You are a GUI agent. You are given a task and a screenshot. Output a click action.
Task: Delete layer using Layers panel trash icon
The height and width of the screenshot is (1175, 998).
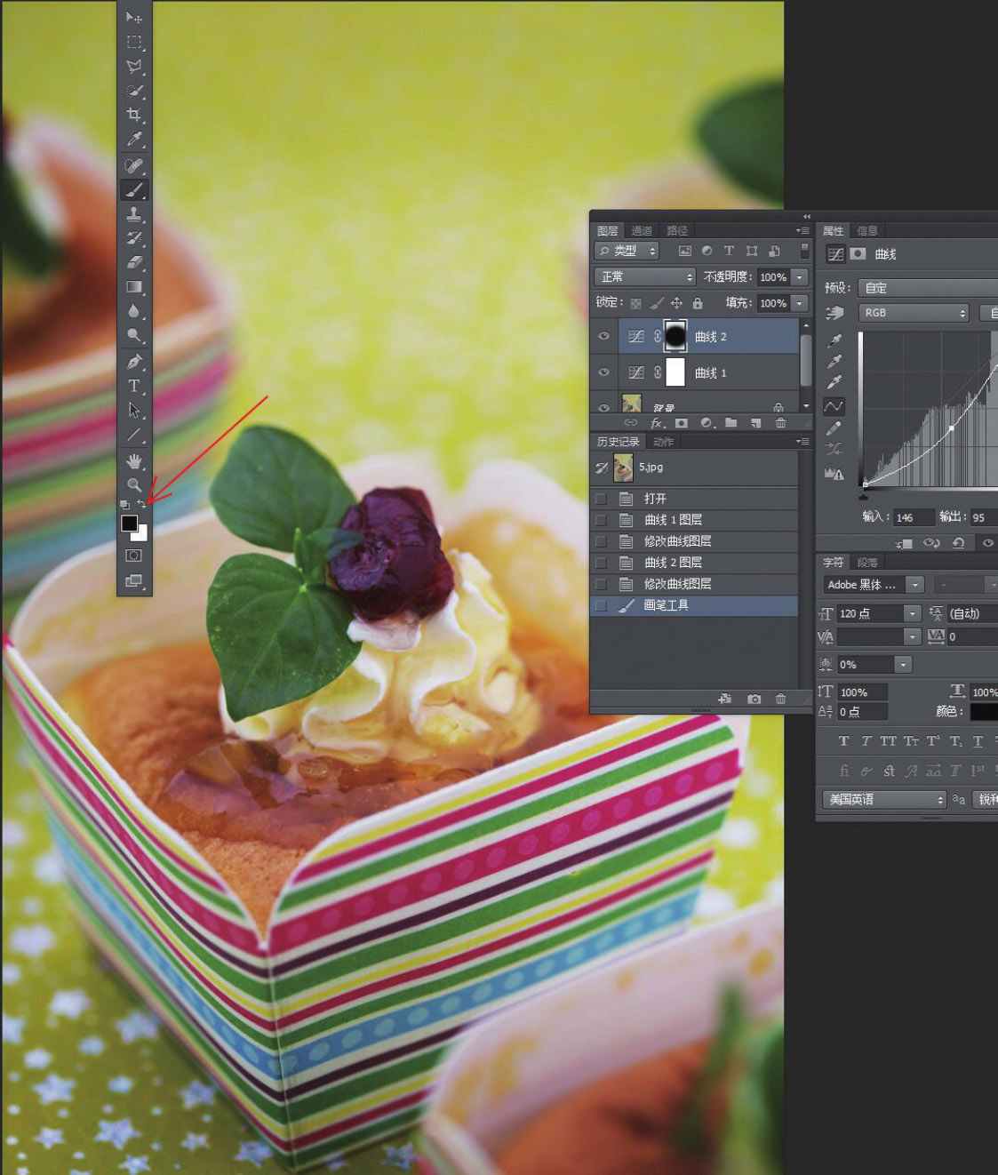point(780,423)
